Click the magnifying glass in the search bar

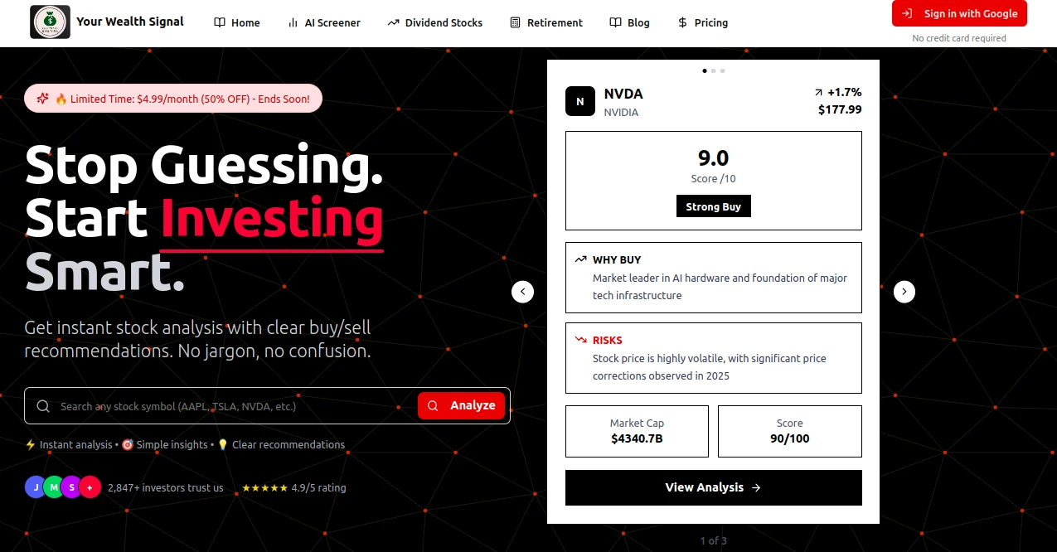43,405
